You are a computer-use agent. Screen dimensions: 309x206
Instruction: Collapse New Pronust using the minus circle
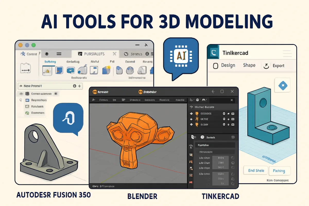point(74,86)
